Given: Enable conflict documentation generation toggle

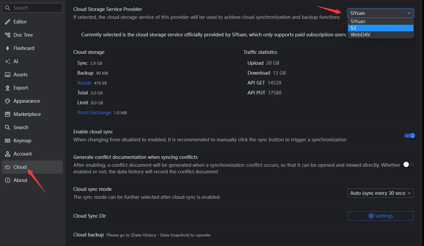Looking at the screenshot, I should point(409,164).
